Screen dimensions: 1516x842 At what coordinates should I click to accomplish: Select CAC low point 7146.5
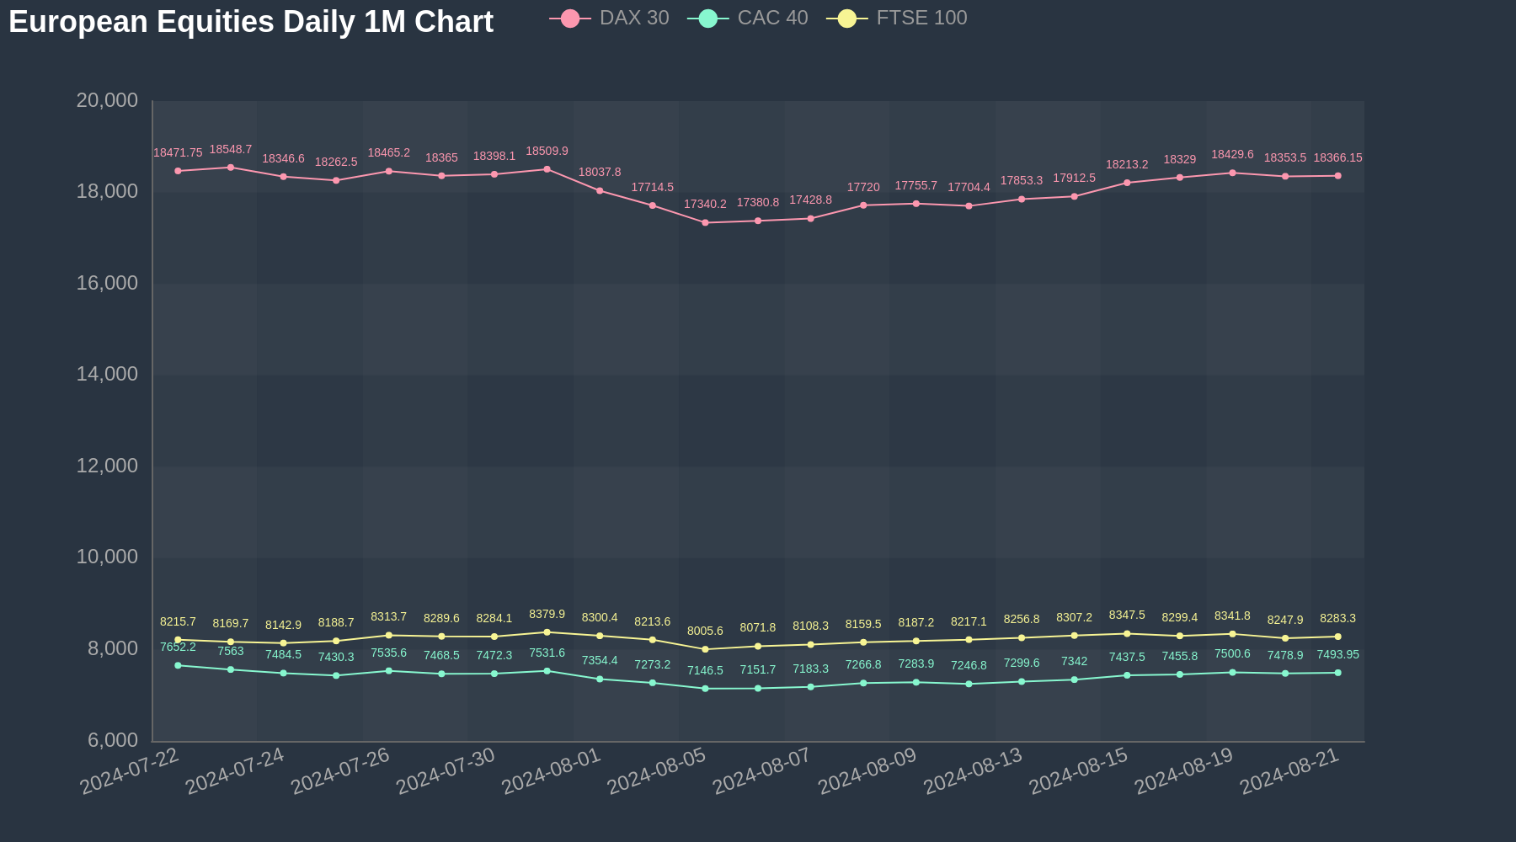(705, 689)
